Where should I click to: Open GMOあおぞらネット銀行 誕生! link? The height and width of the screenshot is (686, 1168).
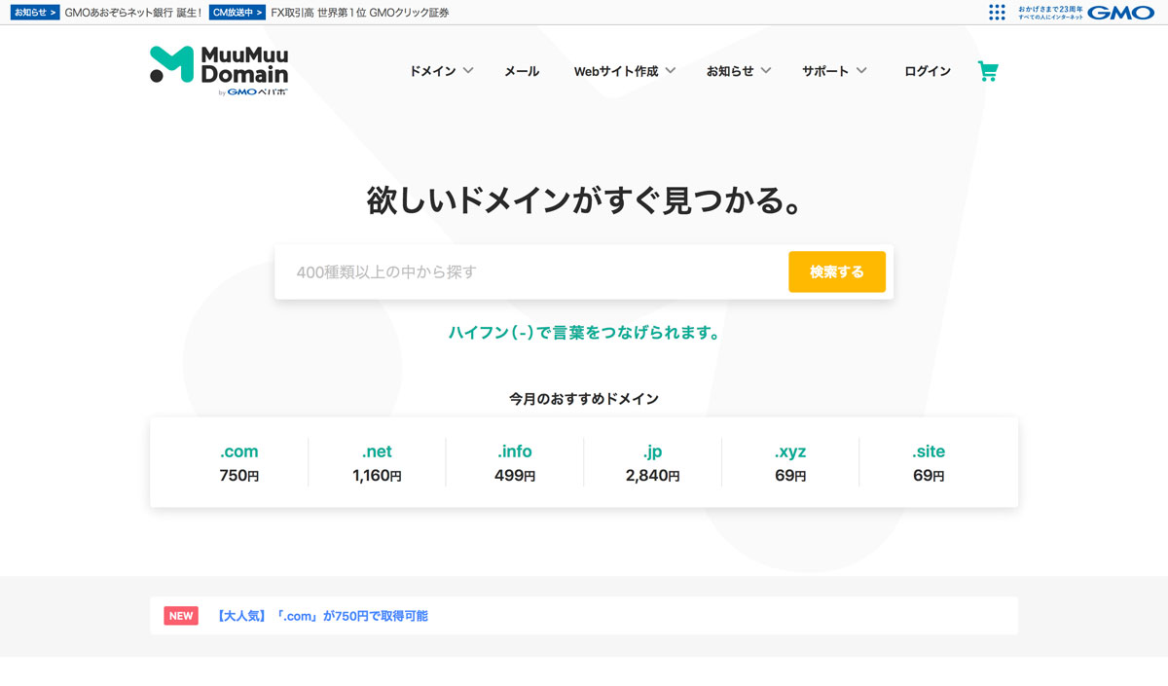coord(132,13)
